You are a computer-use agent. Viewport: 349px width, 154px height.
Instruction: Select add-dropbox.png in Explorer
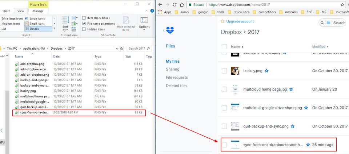32,64
